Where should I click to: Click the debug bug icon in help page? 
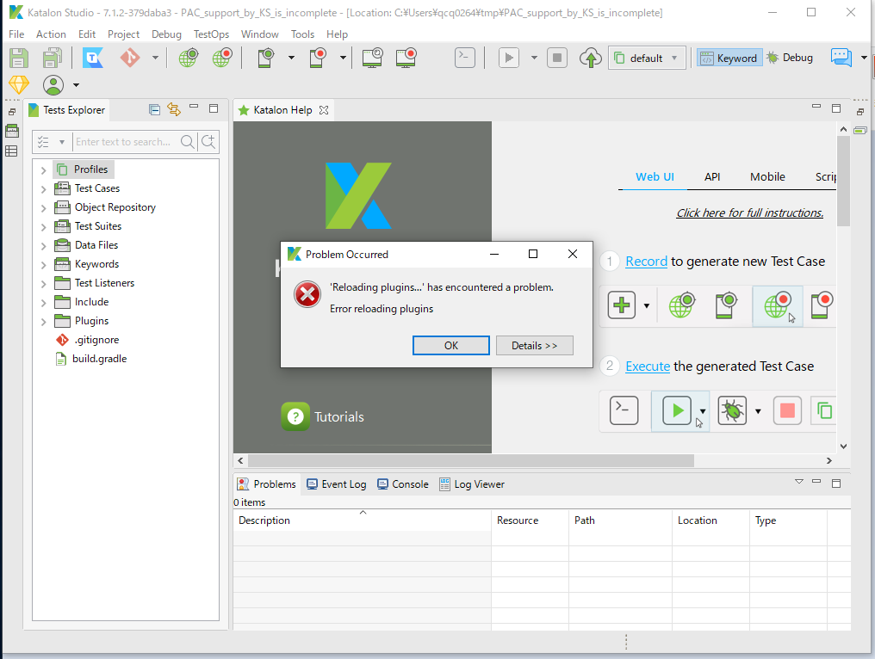pos(731,411)
